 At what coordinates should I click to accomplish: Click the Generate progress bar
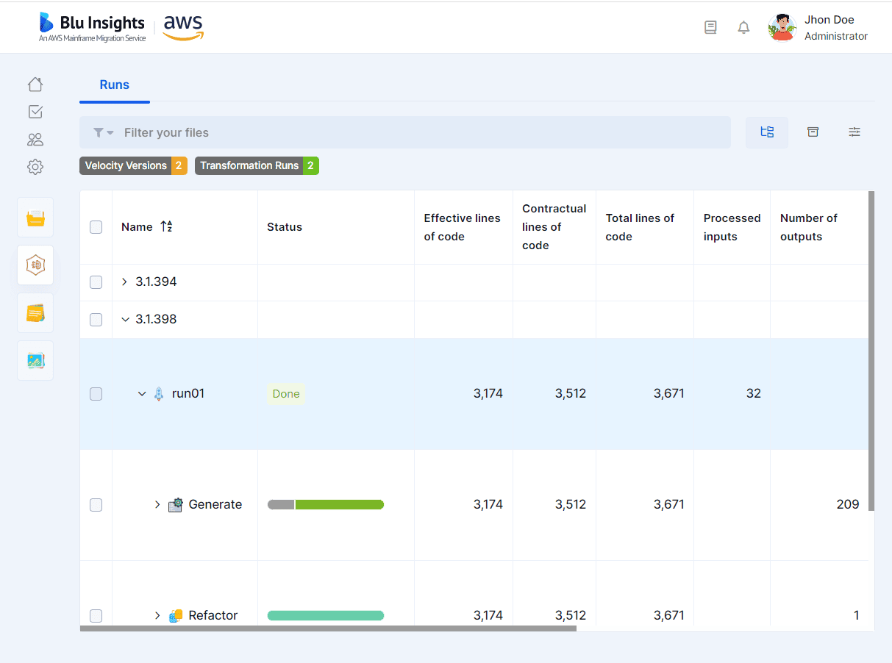pyautogui.click(x=326, y=504)
